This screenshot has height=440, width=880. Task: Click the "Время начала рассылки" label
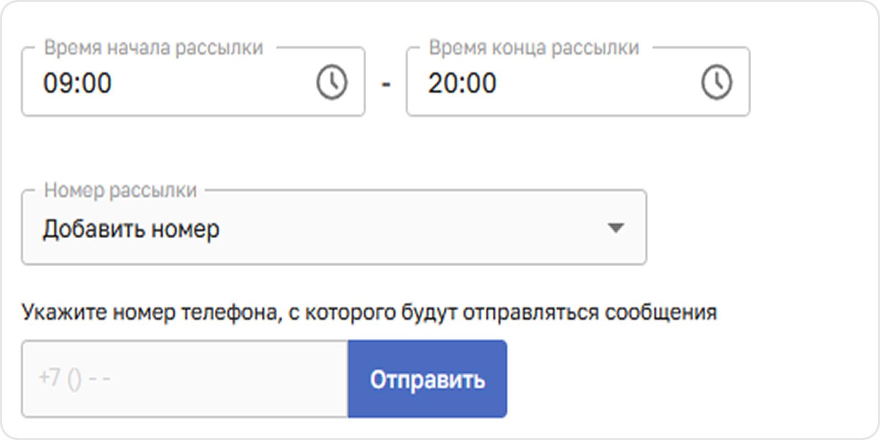click(153, 48)
